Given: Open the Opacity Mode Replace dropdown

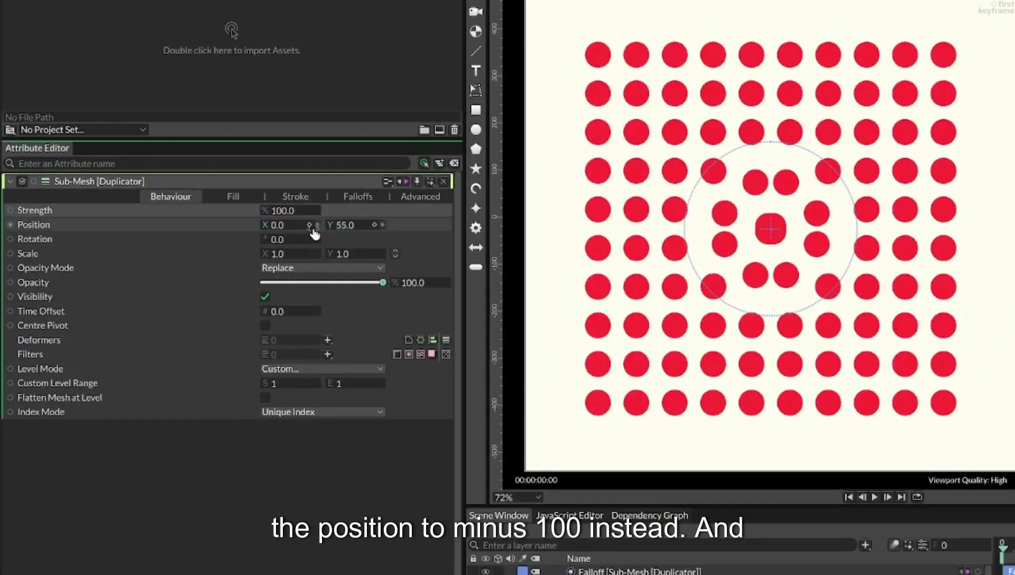Looking at the screenshot, I should [x=322, y=268].
